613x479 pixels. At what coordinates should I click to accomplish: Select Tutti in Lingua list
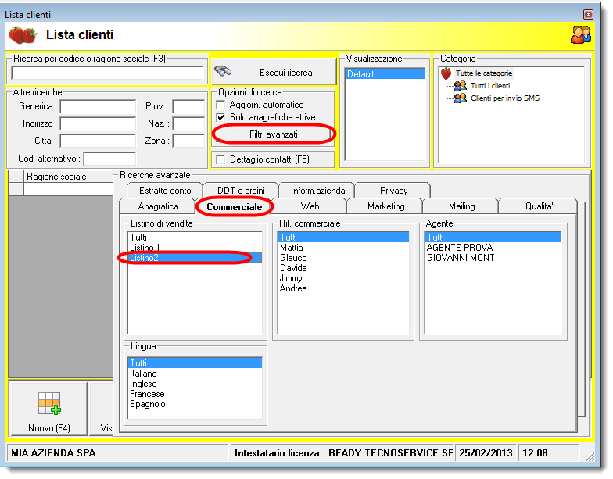point(195,363)
